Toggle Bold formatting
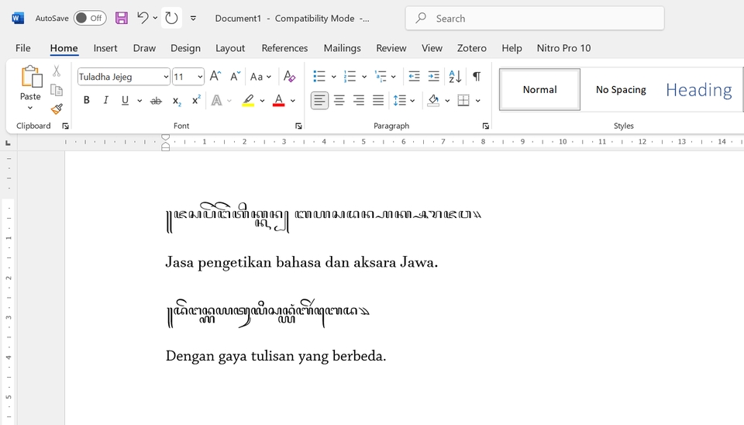This screenshot has height=425, width=744. point(86,100)
